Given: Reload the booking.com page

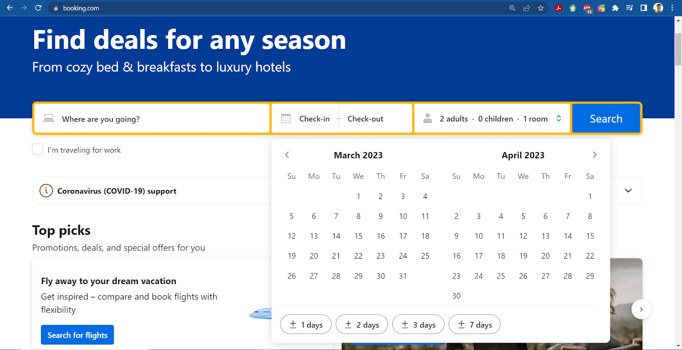Looking at the screenshot, I should pos(38,8).
